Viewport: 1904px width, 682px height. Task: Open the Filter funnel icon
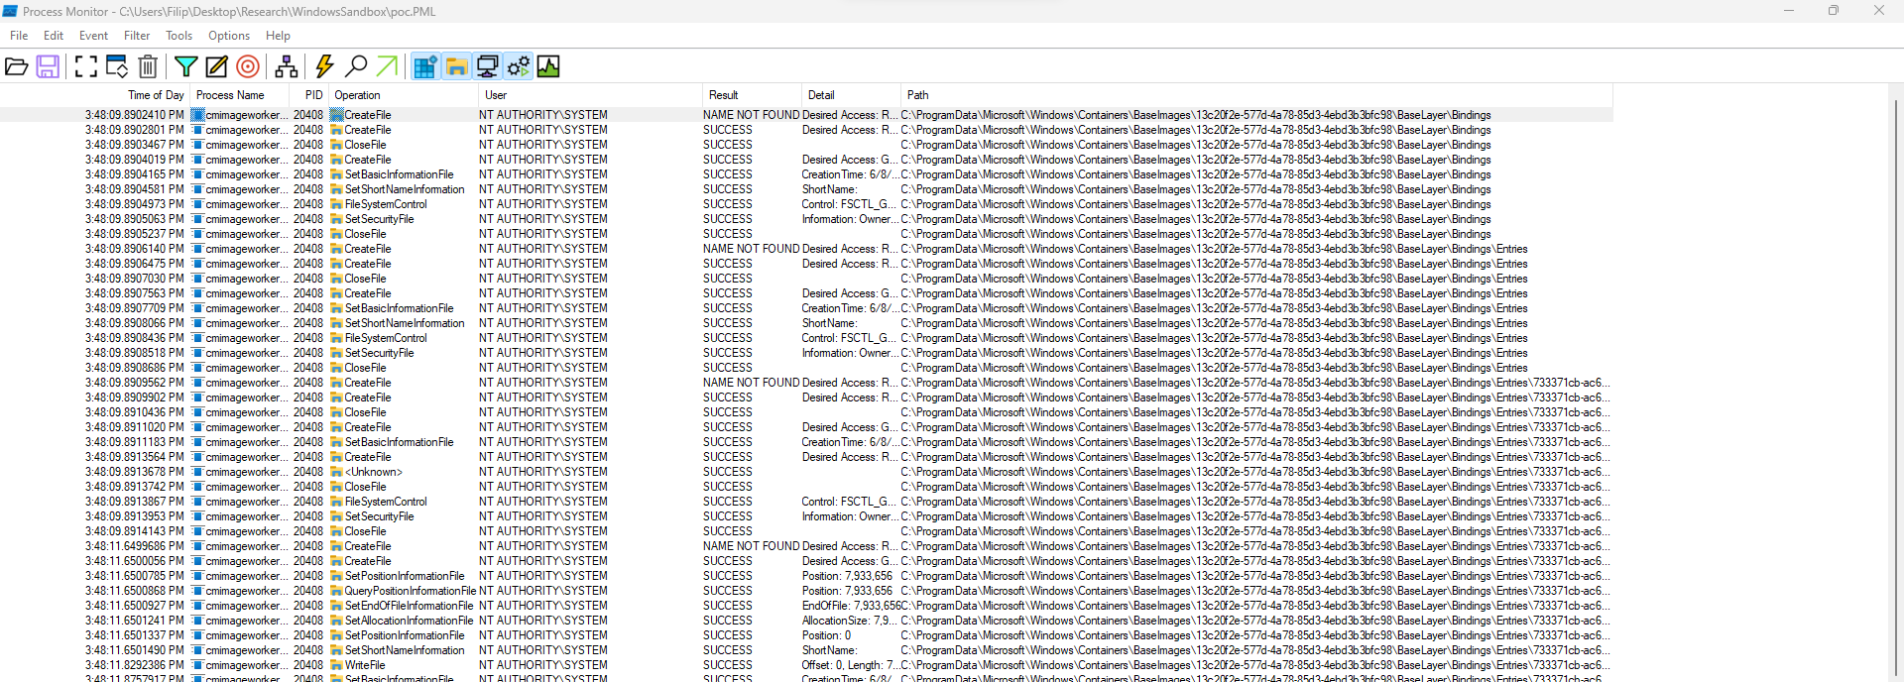tap(185, 66)
